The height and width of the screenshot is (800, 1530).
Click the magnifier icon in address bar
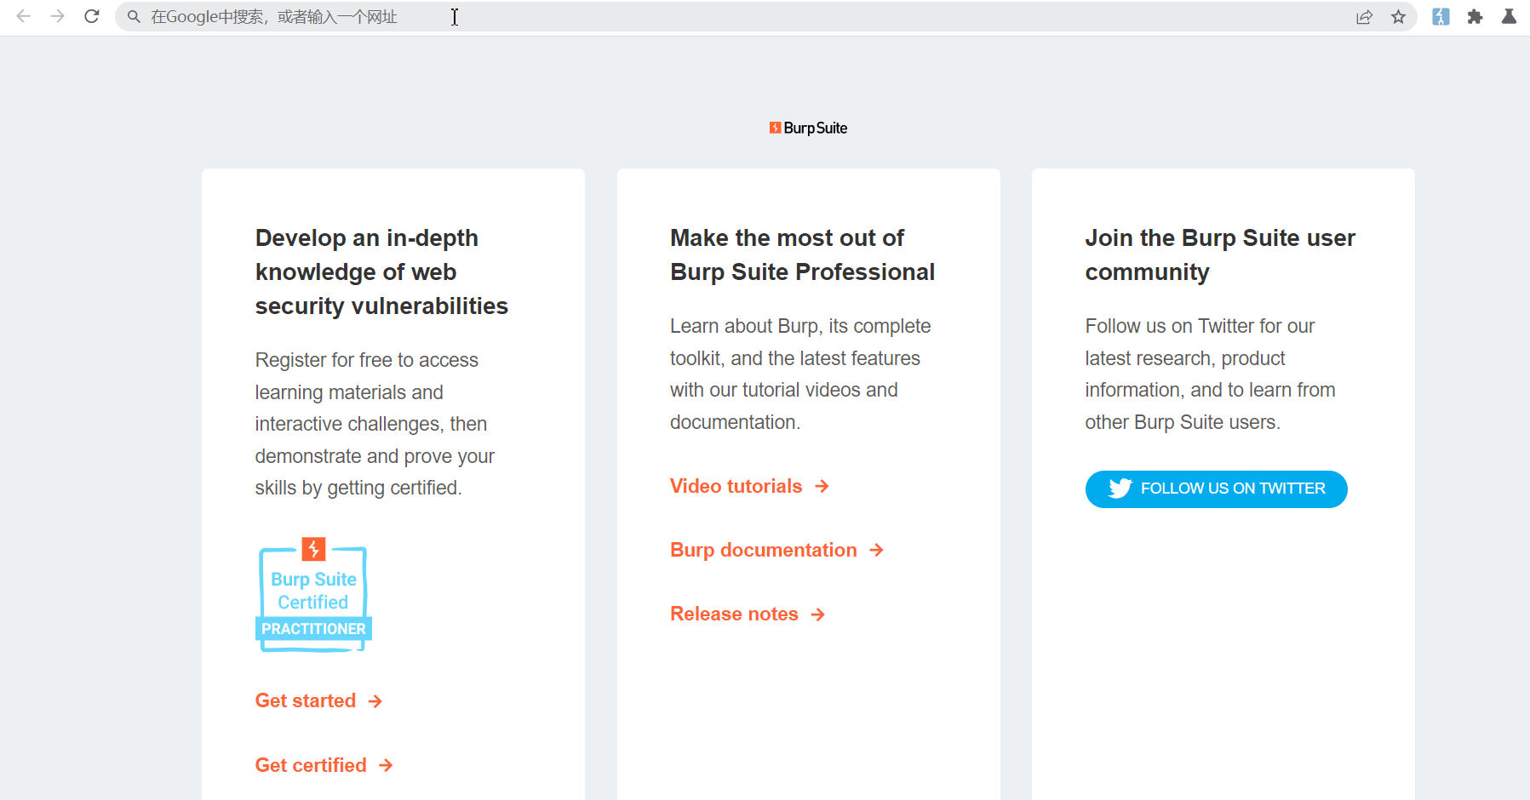pos(134,17)
